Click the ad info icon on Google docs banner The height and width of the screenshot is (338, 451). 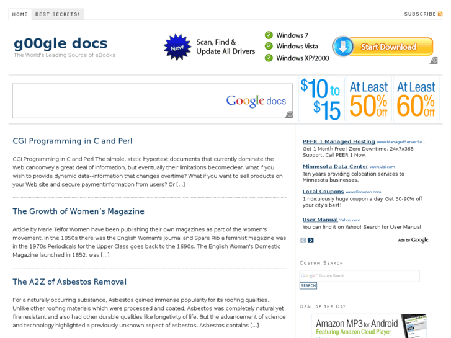point(289,115)
